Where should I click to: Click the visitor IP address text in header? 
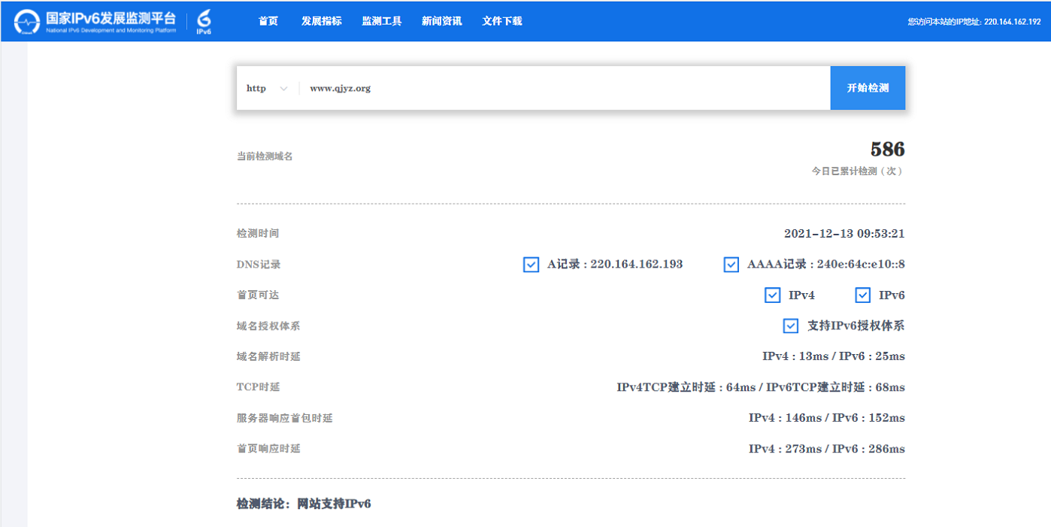(x=974, y=22)
